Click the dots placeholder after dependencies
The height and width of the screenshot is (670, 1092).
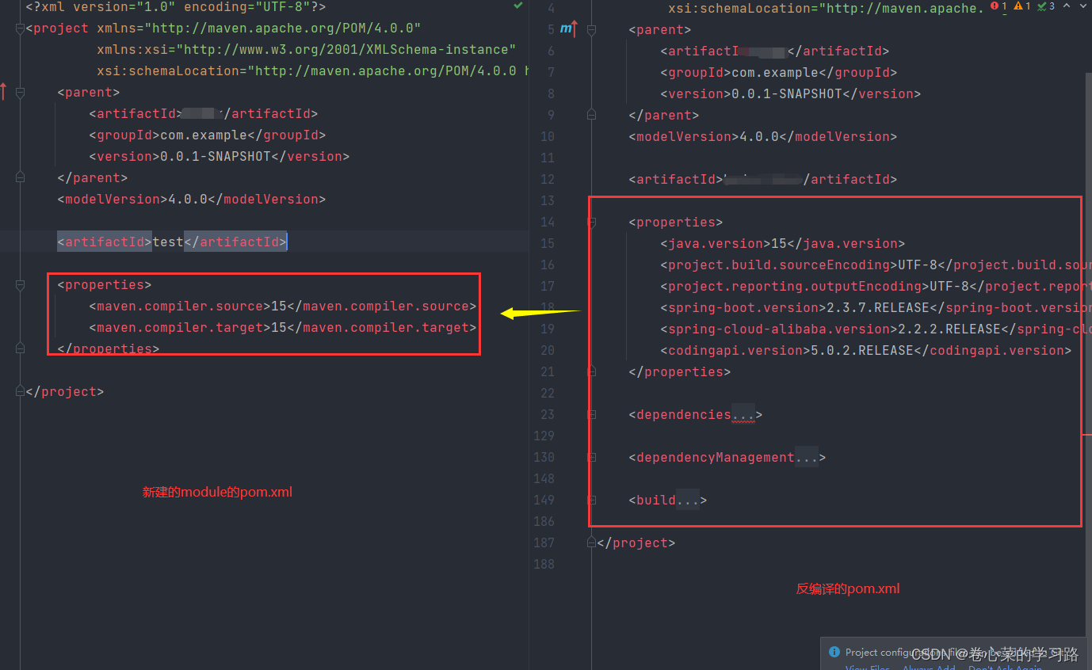(743, 414)
